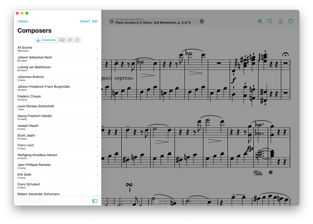Open Louis Moreau Gottschalk scores
Image resolution: width=313 pixels, height=224 pixels.
[58, 108]
